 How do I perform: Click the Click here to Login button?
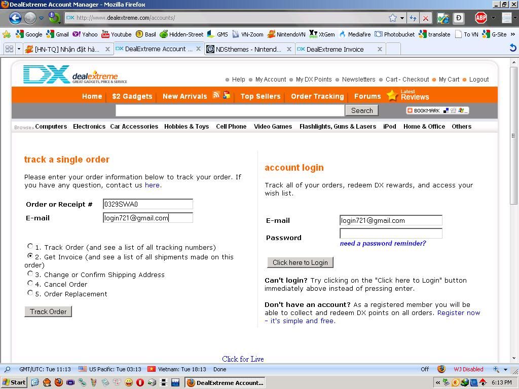300,262
